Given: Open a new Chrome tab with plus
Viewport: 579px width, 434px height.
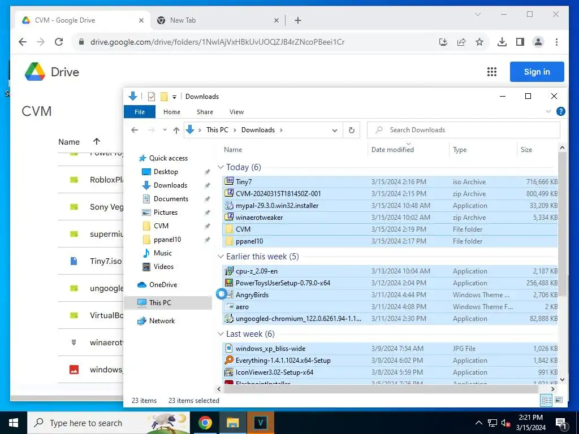Looking at the screenshot, I should [x=298, y=20].
